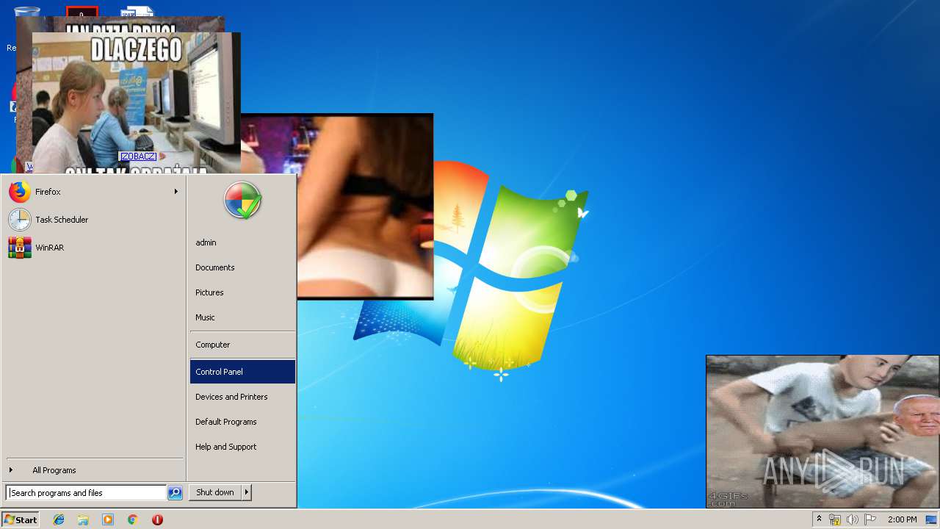
Task: Click the Show desktop button
Action: (x=932, y=519)
